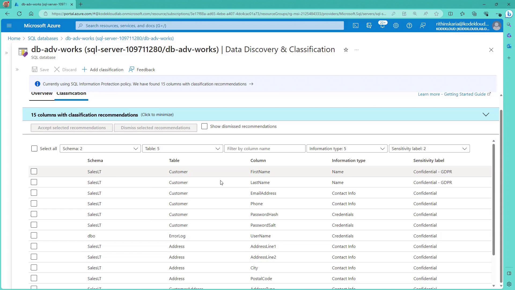Click the browser refresh icon

tap(19, 14)
